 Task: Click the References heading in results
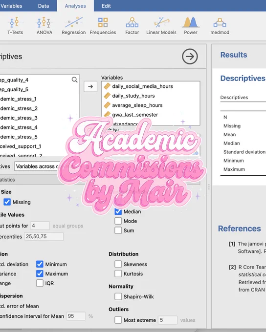(240, 228)
